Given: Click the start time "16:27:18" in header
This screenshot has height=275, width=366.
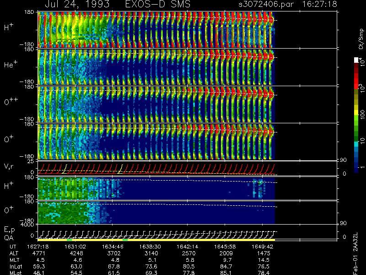Looking at the screenshot, I should [319, 4].
